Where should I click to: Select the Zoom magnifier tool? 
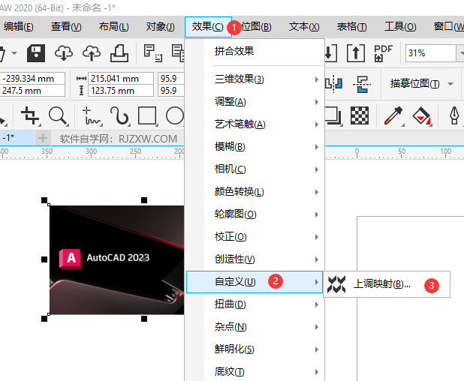pos(58,115)
